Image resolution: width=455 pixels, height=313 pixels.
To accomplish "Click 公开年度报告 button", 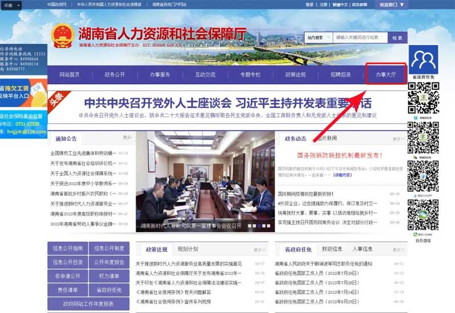I will [109, 262].
